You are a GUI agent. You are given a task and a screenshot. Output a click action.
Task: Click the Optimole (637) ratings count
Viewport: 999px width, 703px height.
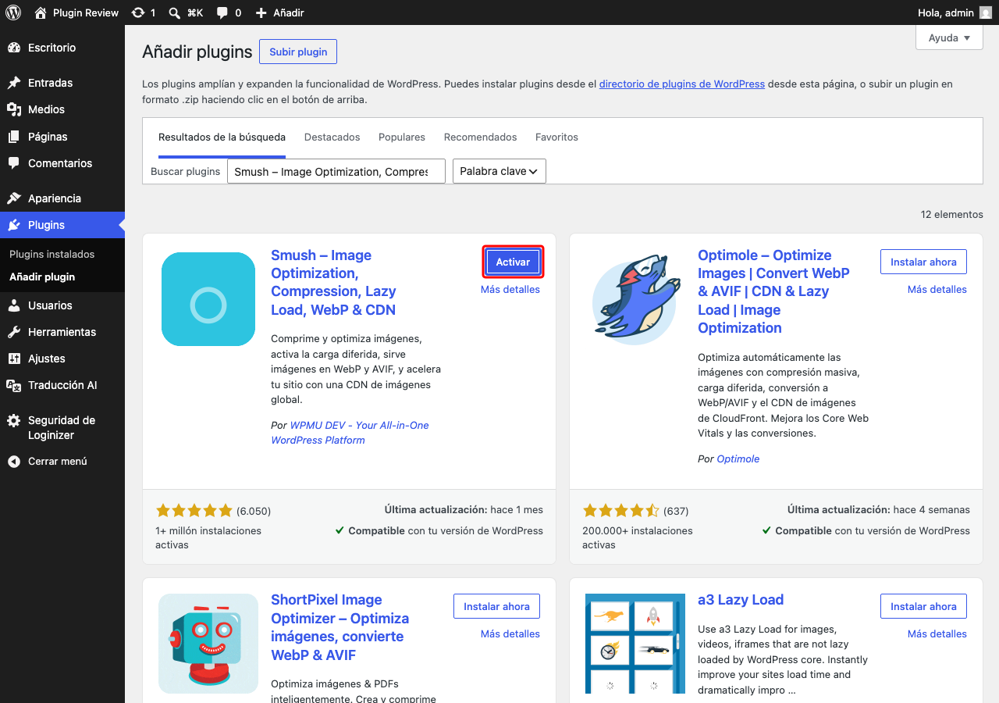676,512
